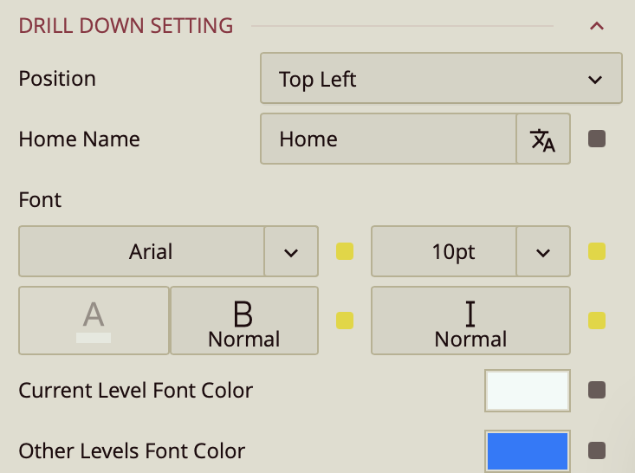Open the Arial font family dropdown arrow

pos(291,252)
